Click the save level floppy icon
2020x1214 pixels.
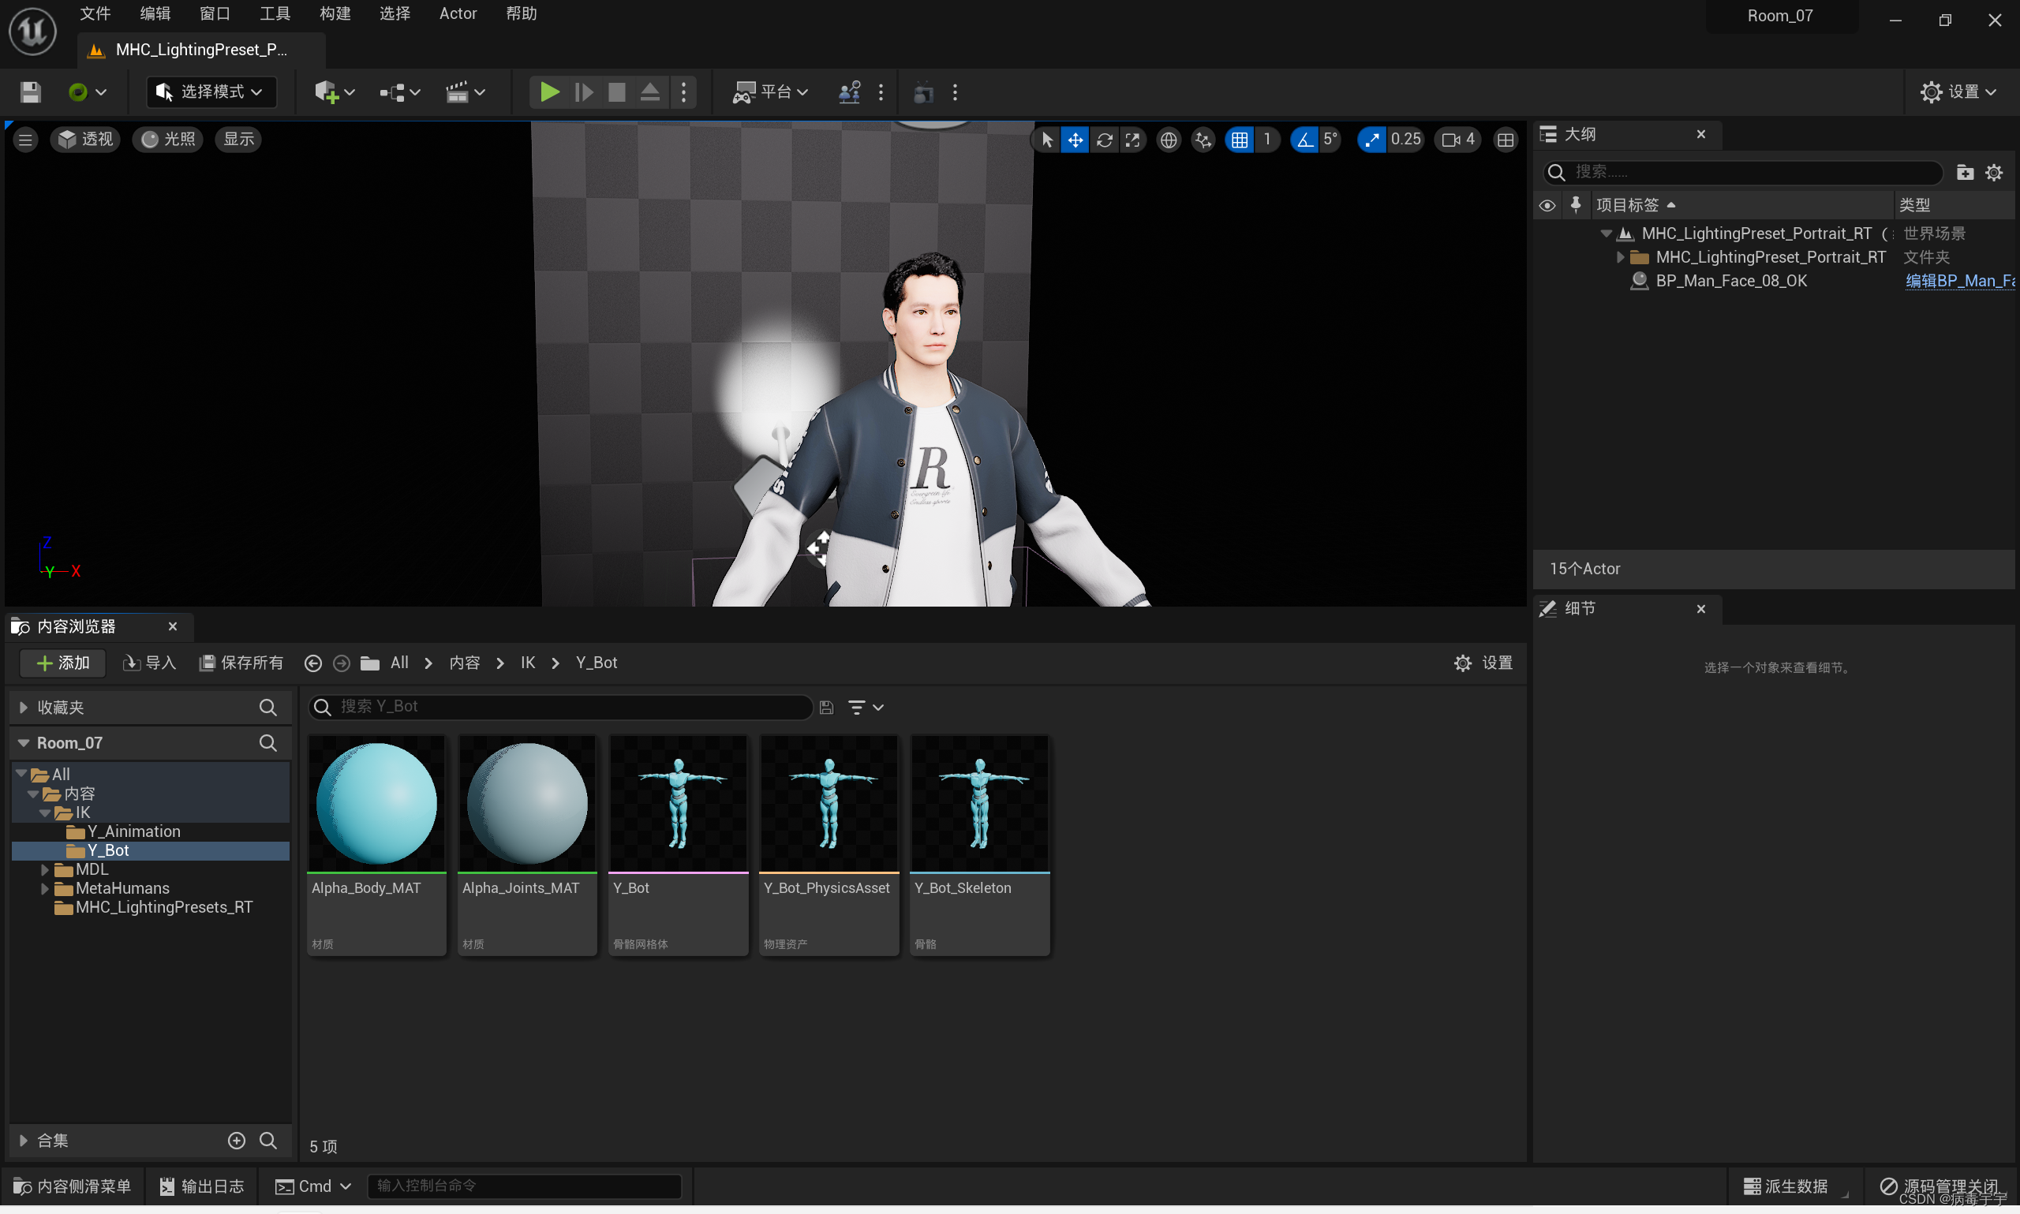pyautogui.click(x=30, y=92)
